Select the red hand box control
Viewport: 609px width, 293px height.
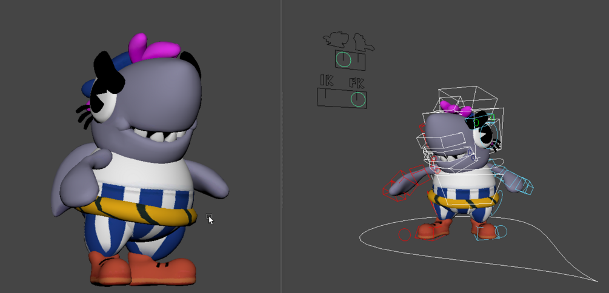[x=394, y=192]
